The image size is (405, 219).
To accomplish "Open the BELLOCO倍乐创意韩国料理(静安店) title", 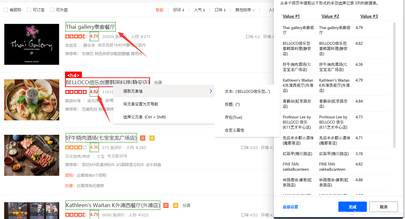I will click(x=108, y=82).
